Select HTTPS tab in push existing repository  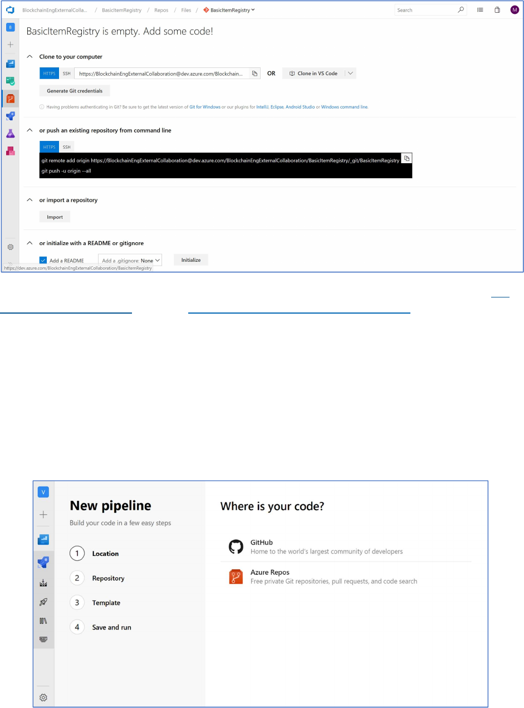pos(49,147)
